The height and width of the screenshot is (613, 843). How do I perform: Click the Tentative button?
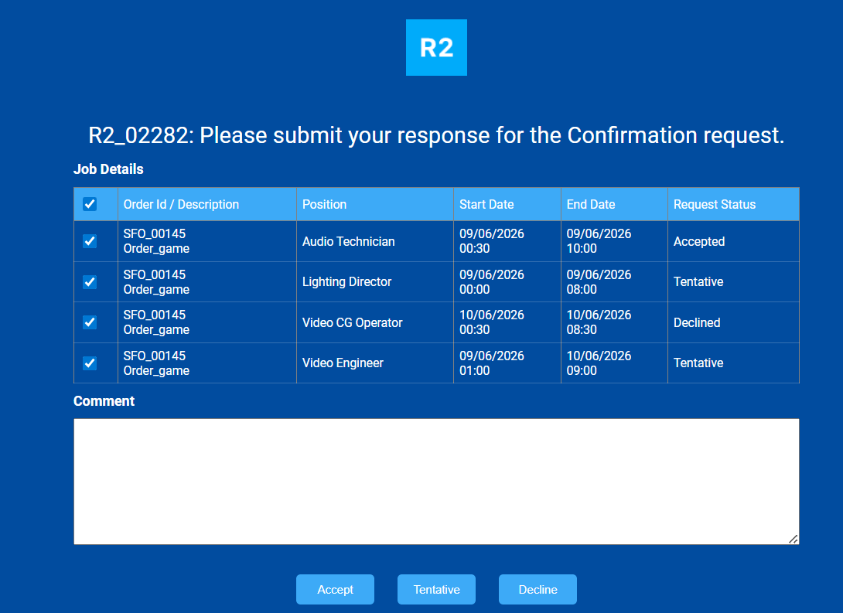tap(436, 589)
